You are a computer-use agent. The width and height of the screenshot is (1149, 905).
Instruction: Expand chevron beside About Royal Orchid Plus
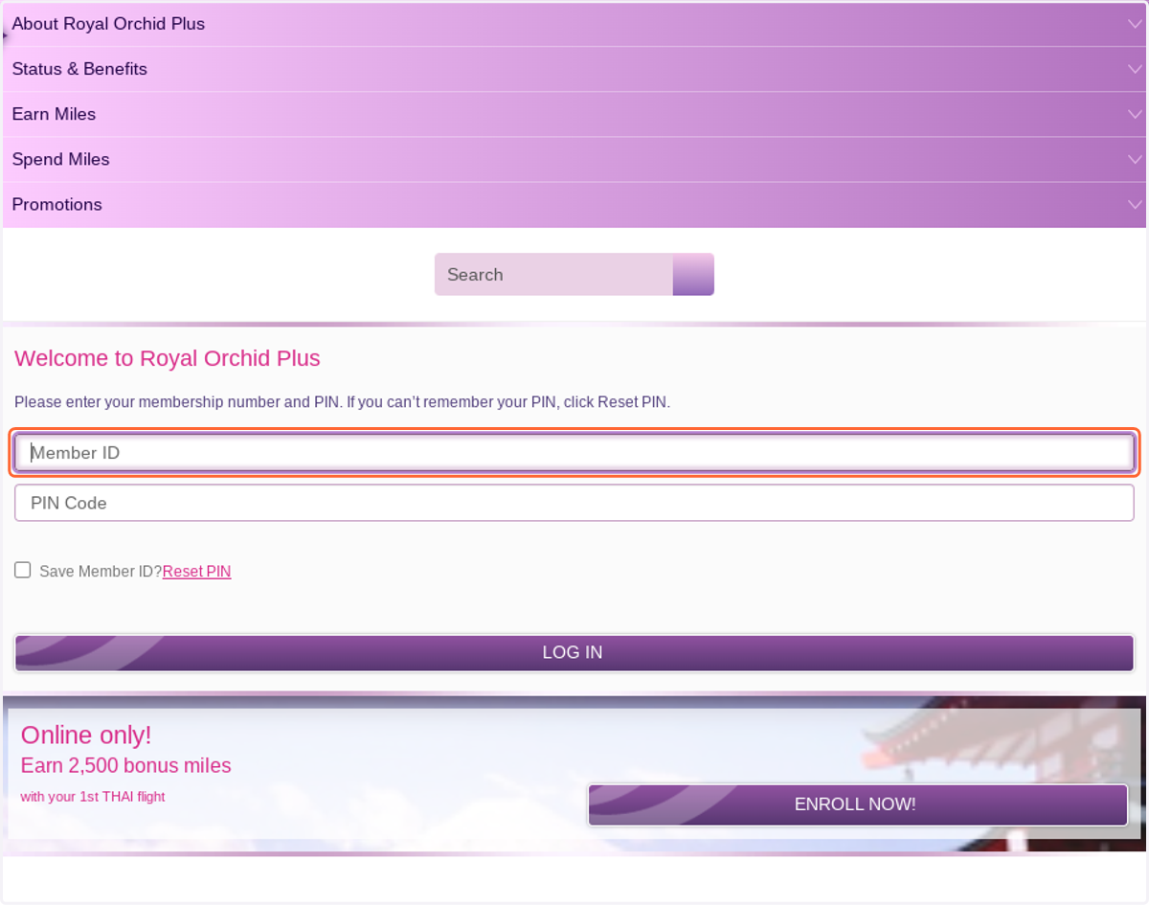1135,24
